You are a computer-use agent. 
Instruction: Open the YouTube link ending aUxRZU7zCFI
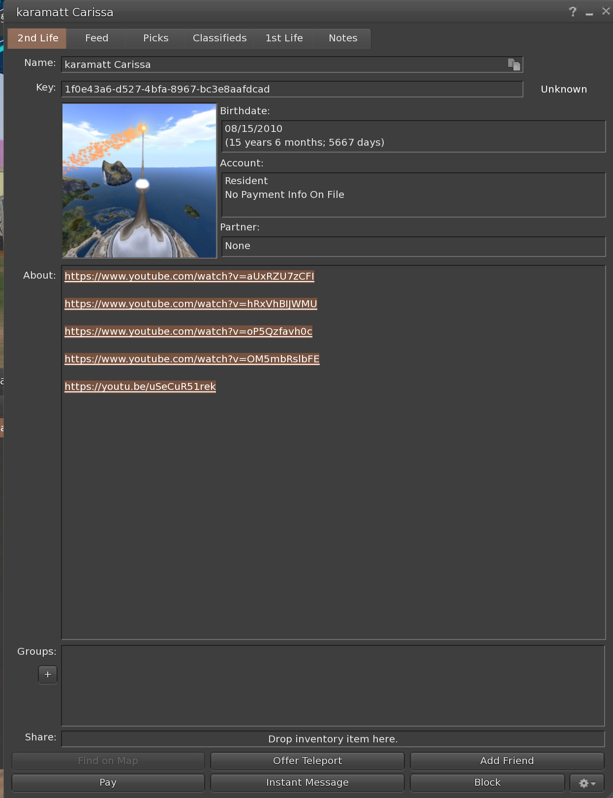click(189, 276)
